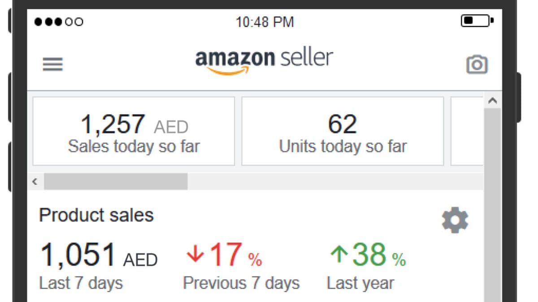Select the Sales today so far card

click(x=133, y=130)
